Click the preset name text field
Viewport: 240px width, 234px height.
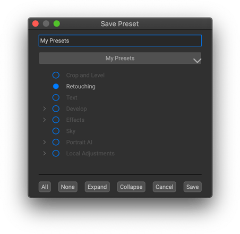coord(120,40)
